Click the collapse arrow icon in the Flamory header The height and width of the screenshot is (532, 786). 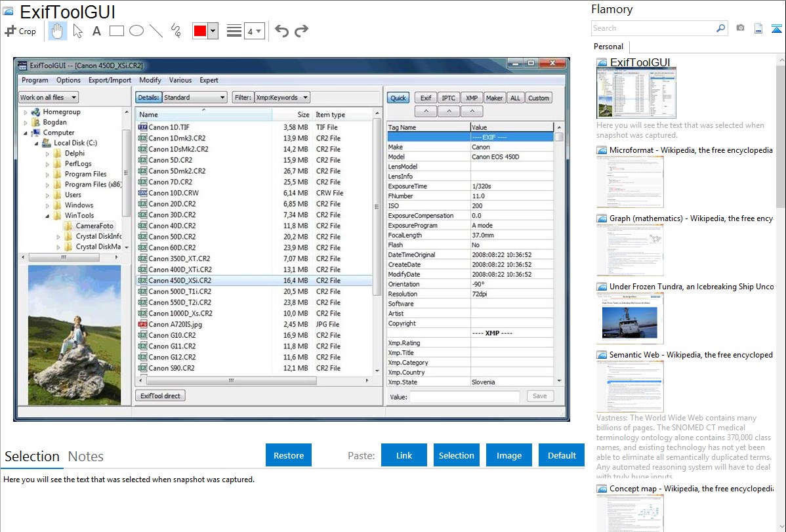[776, 28]
